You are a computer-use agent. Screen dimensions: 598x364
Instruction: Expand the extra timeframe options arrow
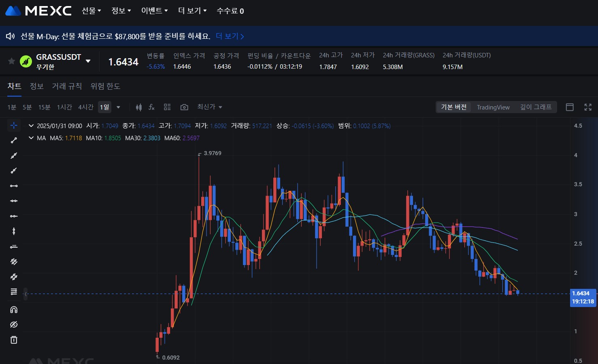(x=118, y=107)
